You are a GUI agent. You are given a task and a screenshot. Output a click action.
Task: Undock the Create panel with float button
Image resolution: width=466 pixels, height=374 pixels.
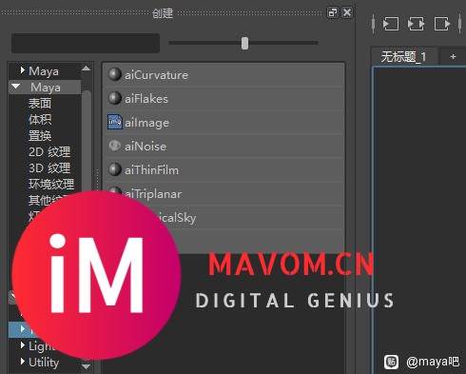(x=333, y=12)
